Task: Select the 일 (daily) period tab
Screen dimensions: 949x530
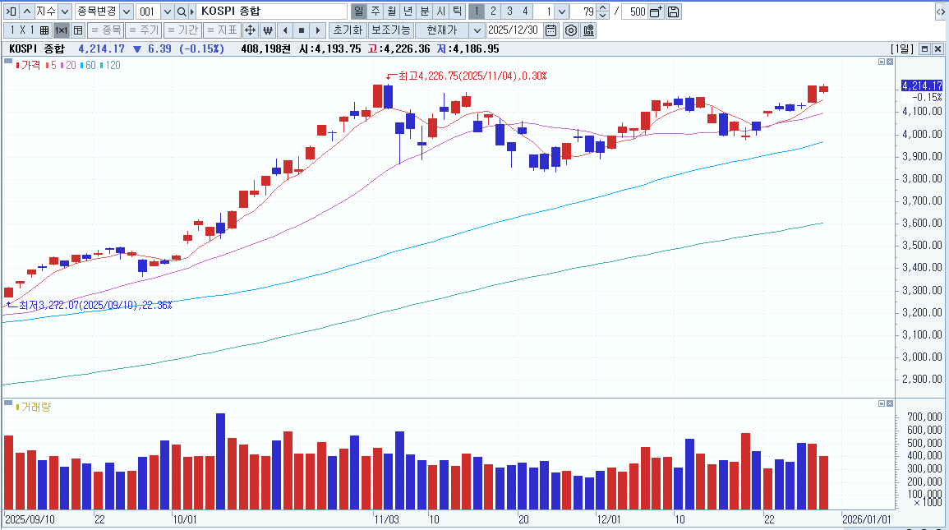Action: pyautogui.click(x=359, y=12)
